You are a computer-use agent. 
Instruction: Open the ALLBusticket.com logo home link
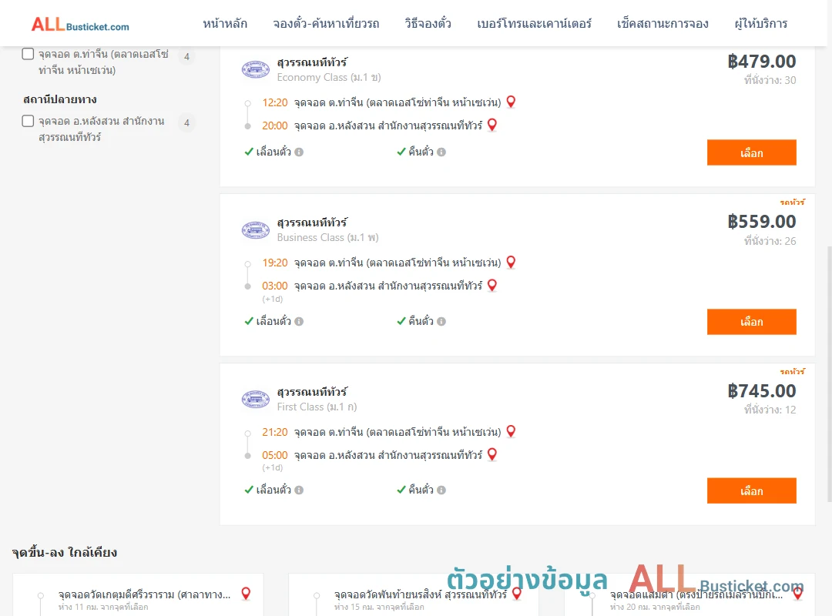[x=80, y=25]
